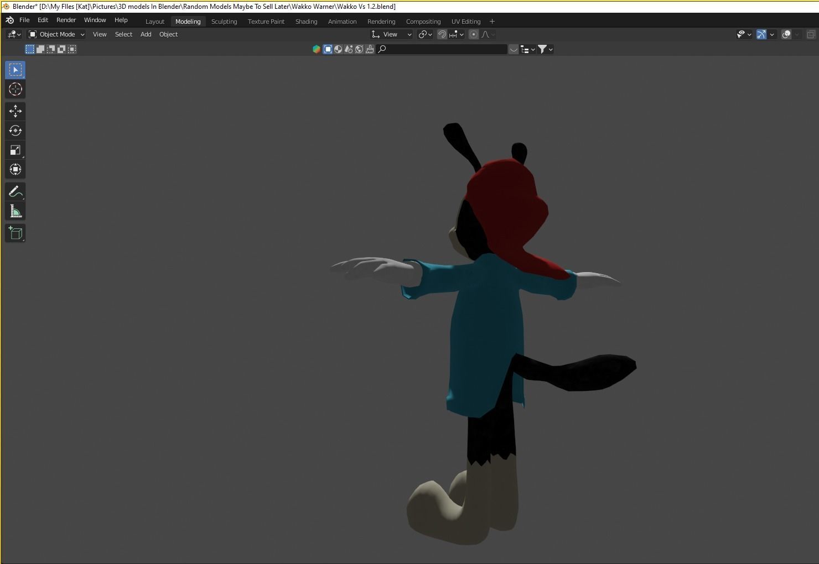Toggle proportional editing button
The image size is (819, 564).
pyautogui.click(x=474, y=34)
